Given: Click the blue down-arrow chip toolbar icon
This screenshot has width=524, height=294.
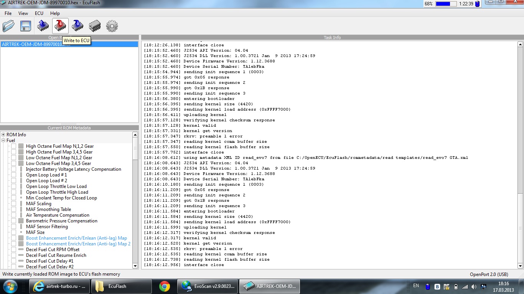Looking at the screenshot, I should pyautogui.click(x=77, y=26).
